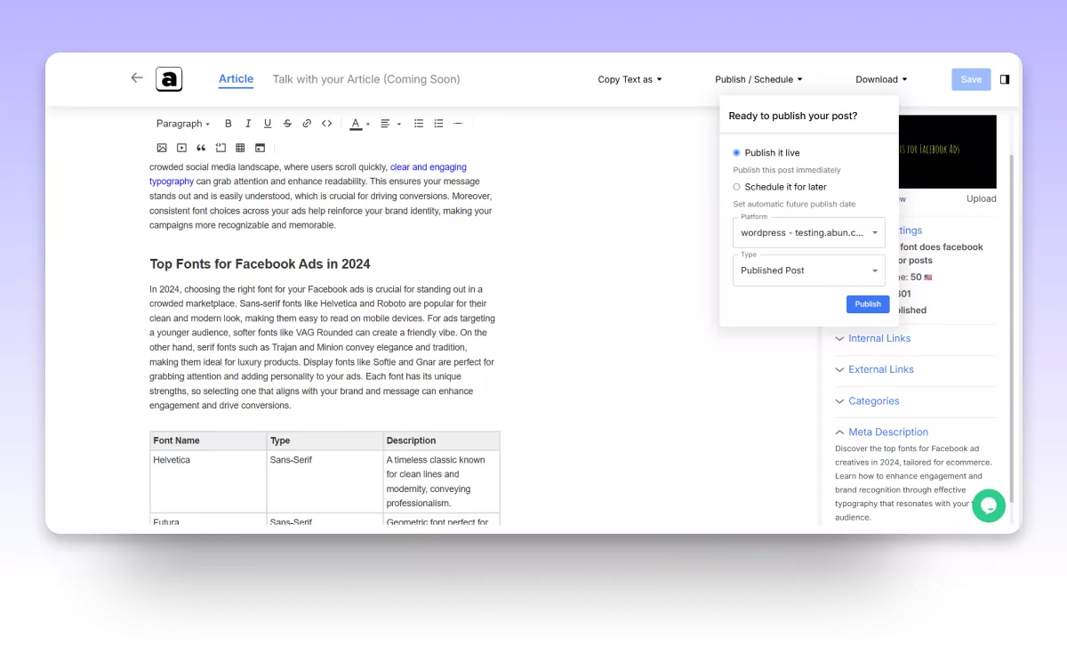Click the strikethrough formatting icon

point(287,124)
